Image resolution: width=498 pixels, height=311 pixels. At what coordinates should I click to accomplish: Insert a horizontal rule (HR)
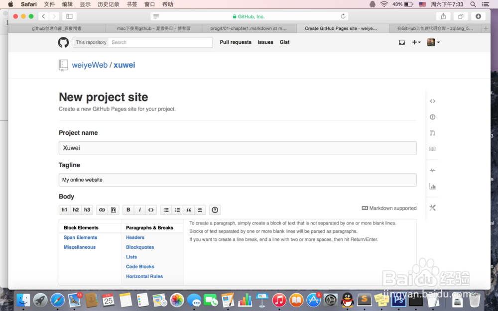pyautogui.click(x=200, y=210)
